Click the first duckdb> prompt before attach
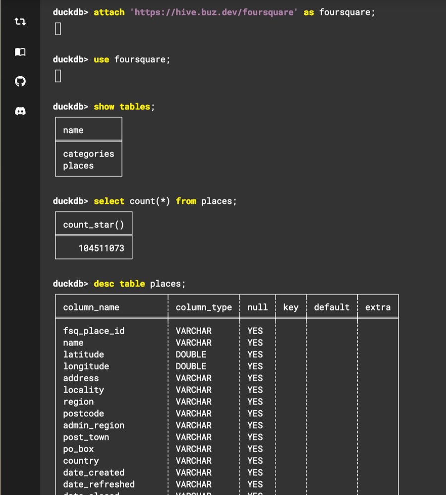Image resolution: width=446 pixels, height=495 pixels. click(70, 12)
